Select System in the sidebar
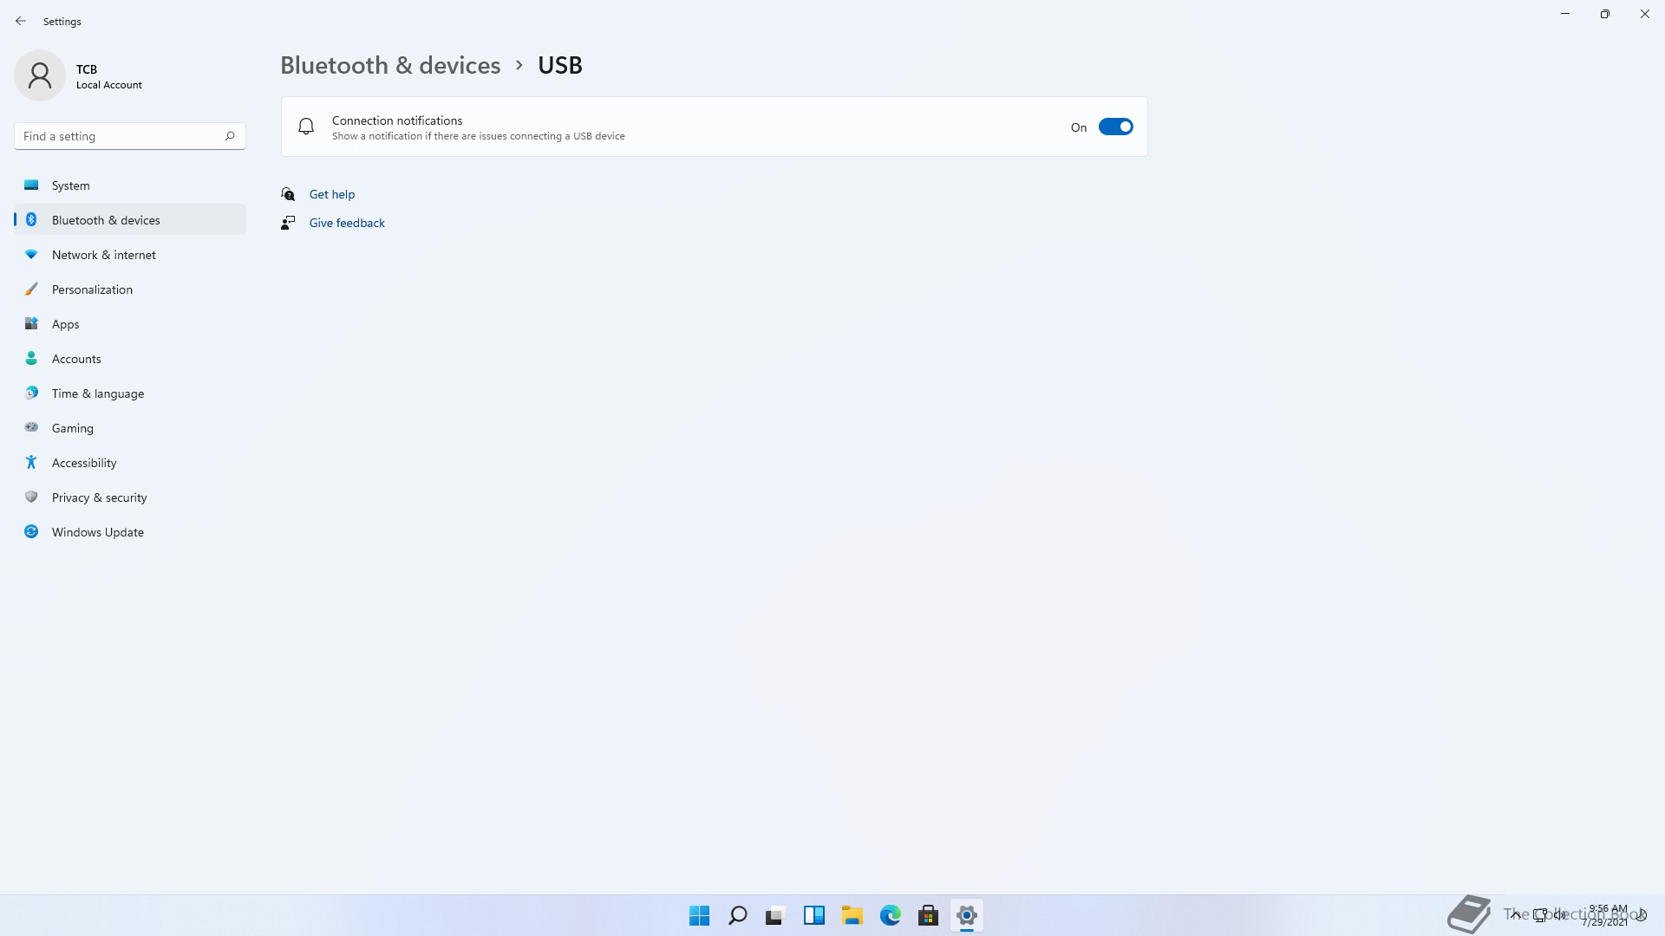 70,185
